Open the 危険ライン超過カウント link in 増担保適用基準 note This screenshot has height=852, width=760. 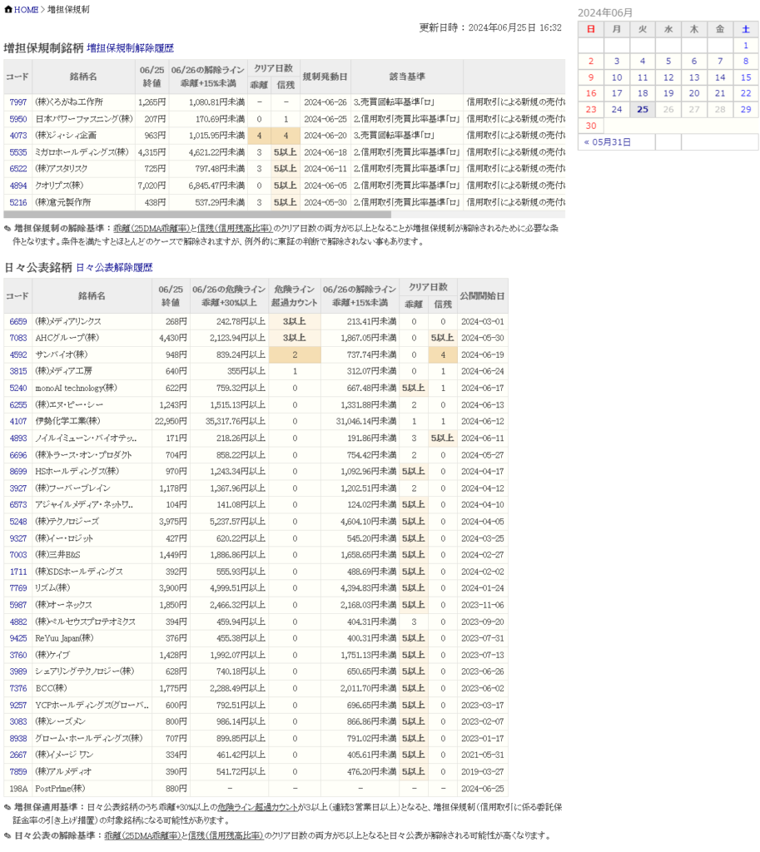(x=258, y=807)
